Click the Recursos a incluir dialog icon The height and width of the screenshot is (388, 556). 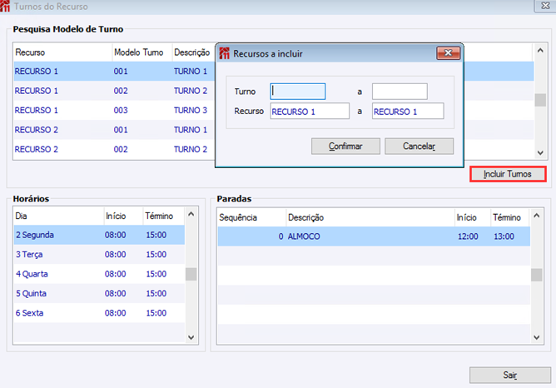pos(225,53)
